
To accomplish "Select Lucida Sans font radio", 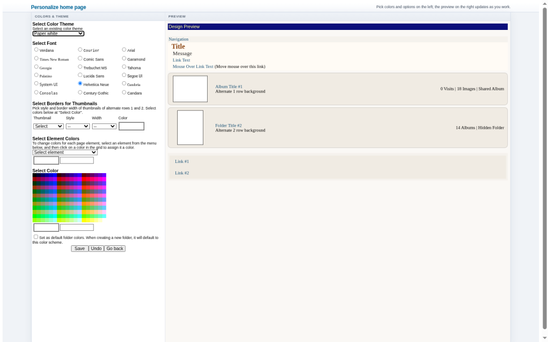I will pos(80,75).
